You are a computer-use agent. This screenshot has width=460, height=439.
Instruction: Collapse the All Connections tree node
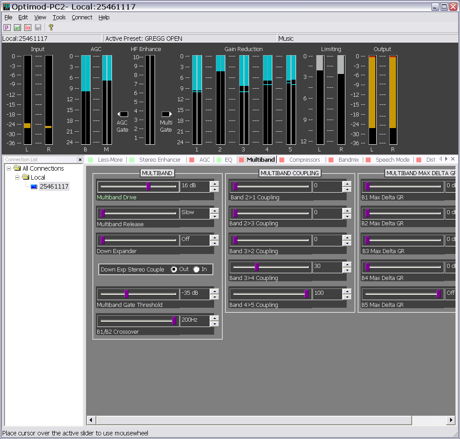coord(9,168)
